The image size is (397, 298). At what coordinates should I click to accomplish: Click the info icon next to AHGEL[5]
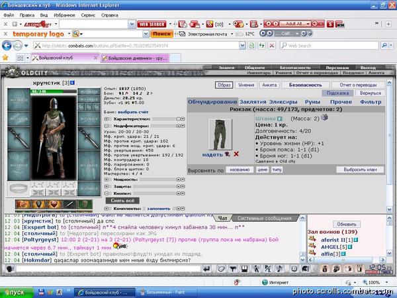tap(350, 247)
